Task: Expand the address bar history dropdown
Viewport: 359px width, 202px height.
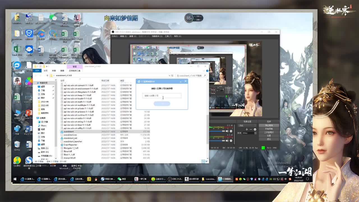Action: (x=169, y=75)
